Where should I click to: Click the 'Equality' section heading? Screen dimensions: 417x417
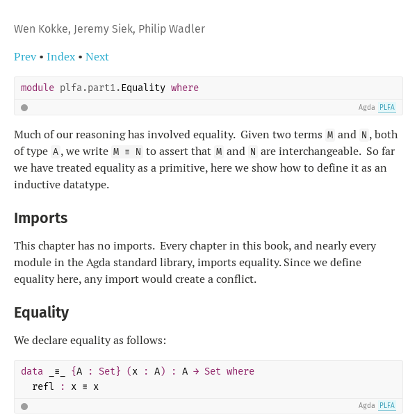tap(42, 312)
